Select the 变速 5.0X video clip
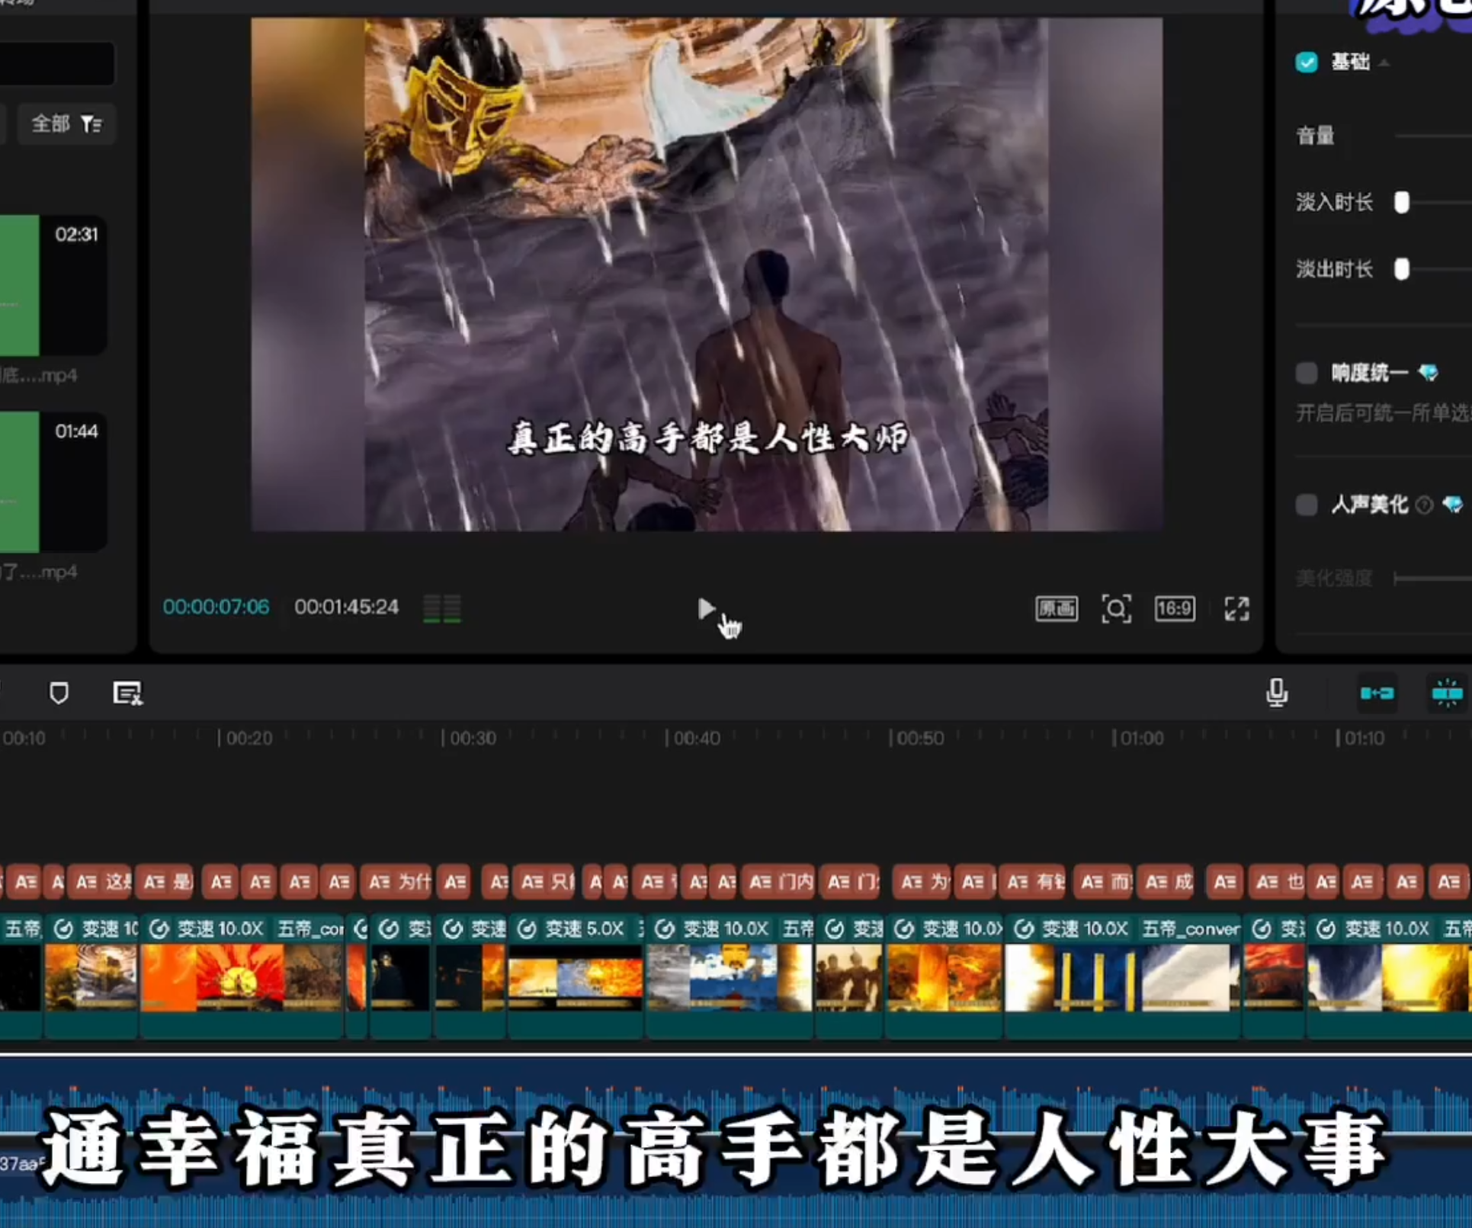This screenshot has width=1472, height=1228. click(x=575, y=976)
